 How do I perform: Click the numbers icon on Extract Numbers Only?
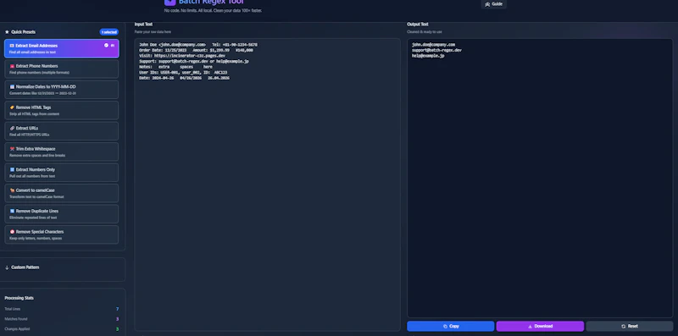12,170
